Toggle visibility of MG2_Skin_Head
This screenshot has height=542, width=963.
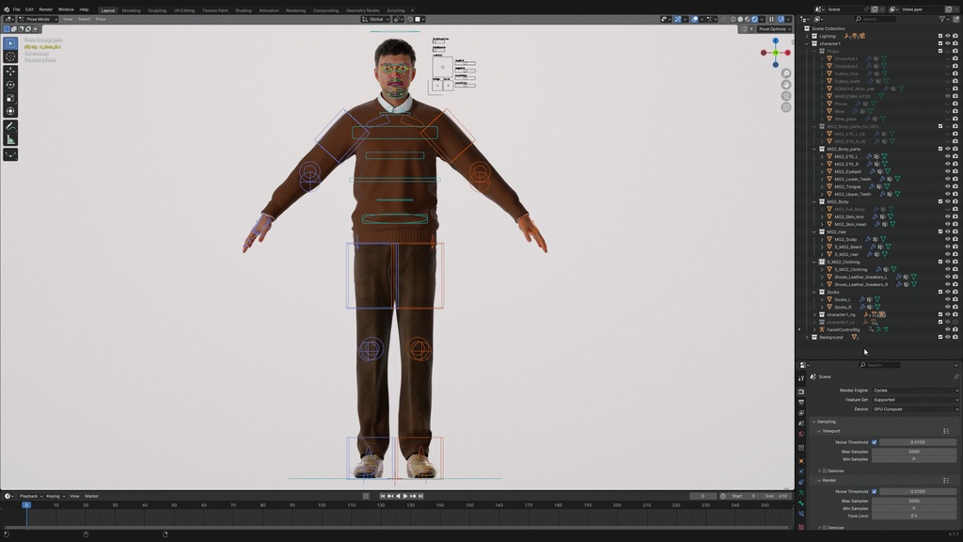[x=947, y=223]
